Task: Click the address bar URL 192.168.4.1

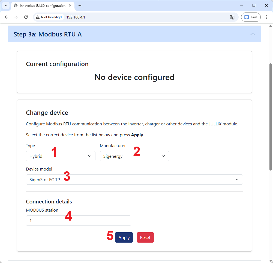Action: point(76,17)
